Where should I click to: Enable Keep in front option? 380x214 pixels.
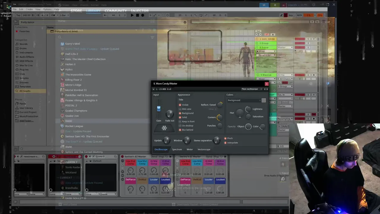tap(180, 122)
